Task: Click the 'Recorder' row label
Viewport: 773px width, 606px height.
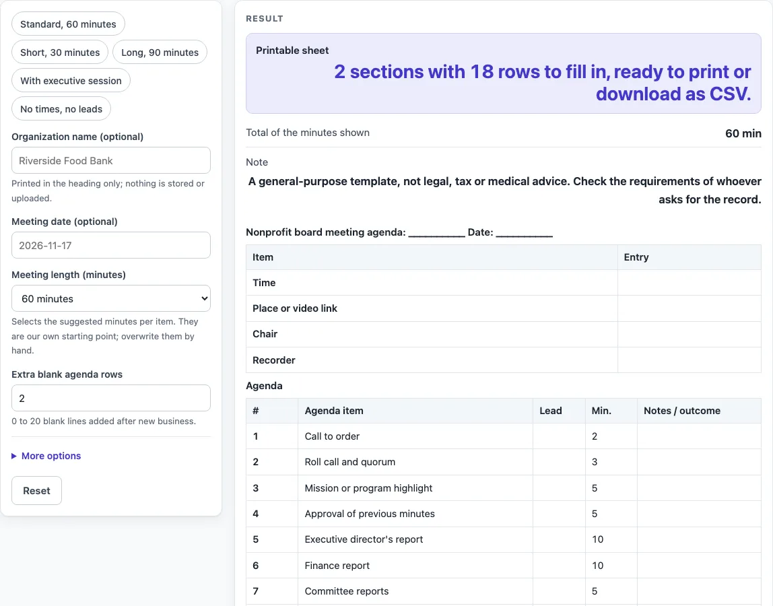Action: [x=274, y=360]
